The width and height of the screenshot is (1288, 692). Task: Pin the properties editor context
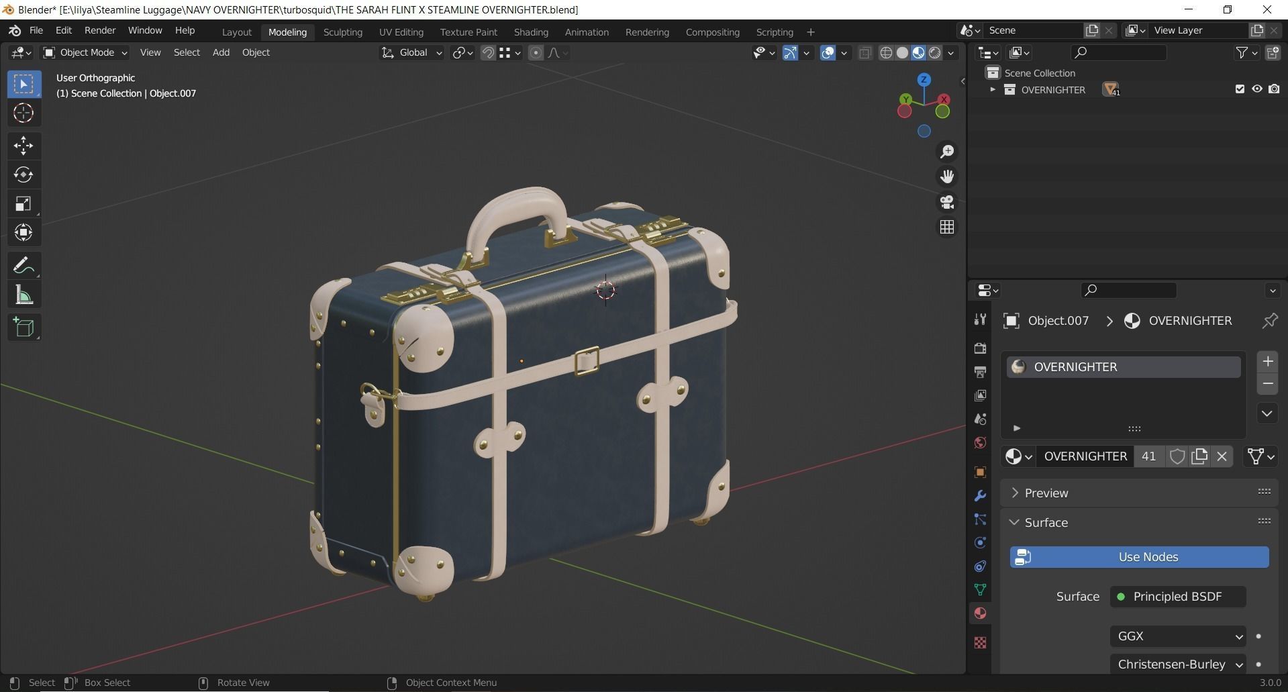pos(1269,321)
